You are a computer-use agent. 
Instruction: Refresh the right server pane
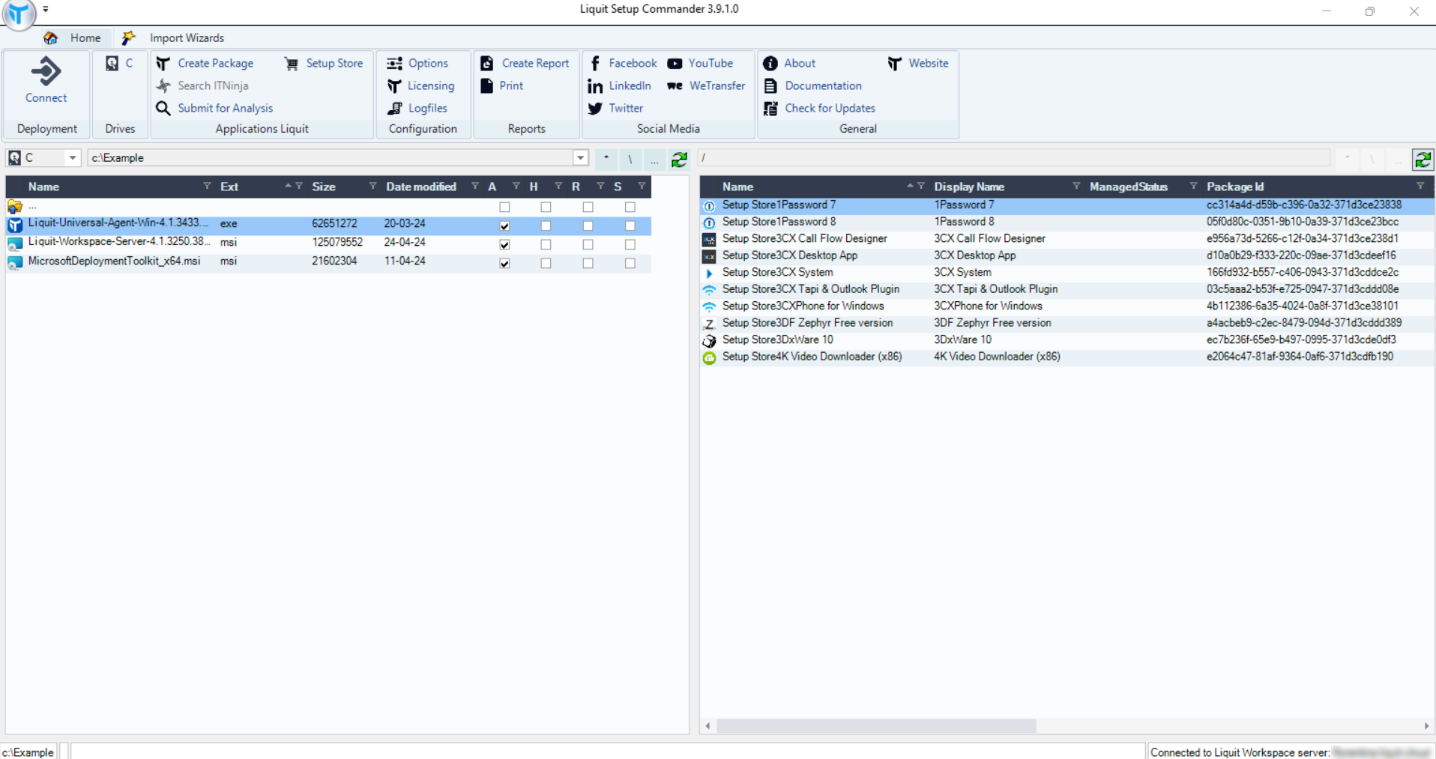(1423, 159)
